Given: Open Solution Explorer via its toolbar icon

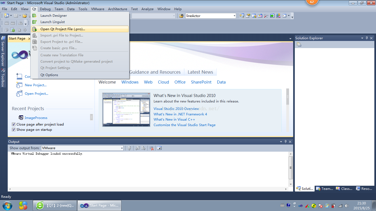Looking at the screenshot, I should pyautogui.click(x=242, y=16).
